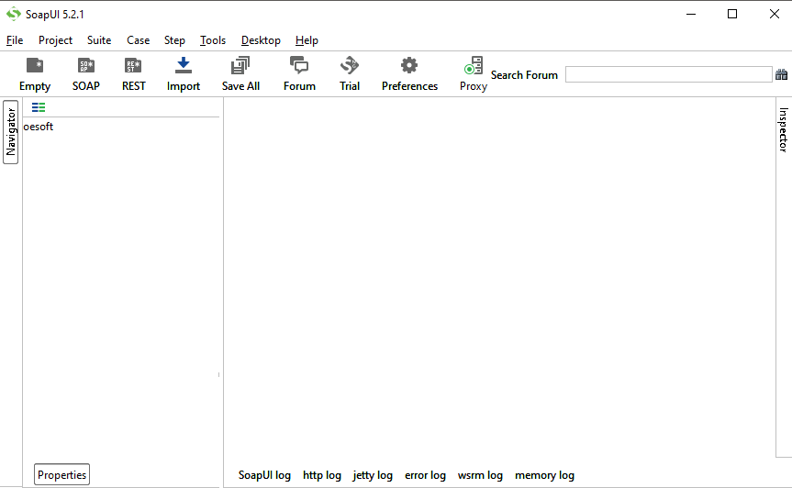Toggle the Inspector side tab

click(x=783, y=129)
